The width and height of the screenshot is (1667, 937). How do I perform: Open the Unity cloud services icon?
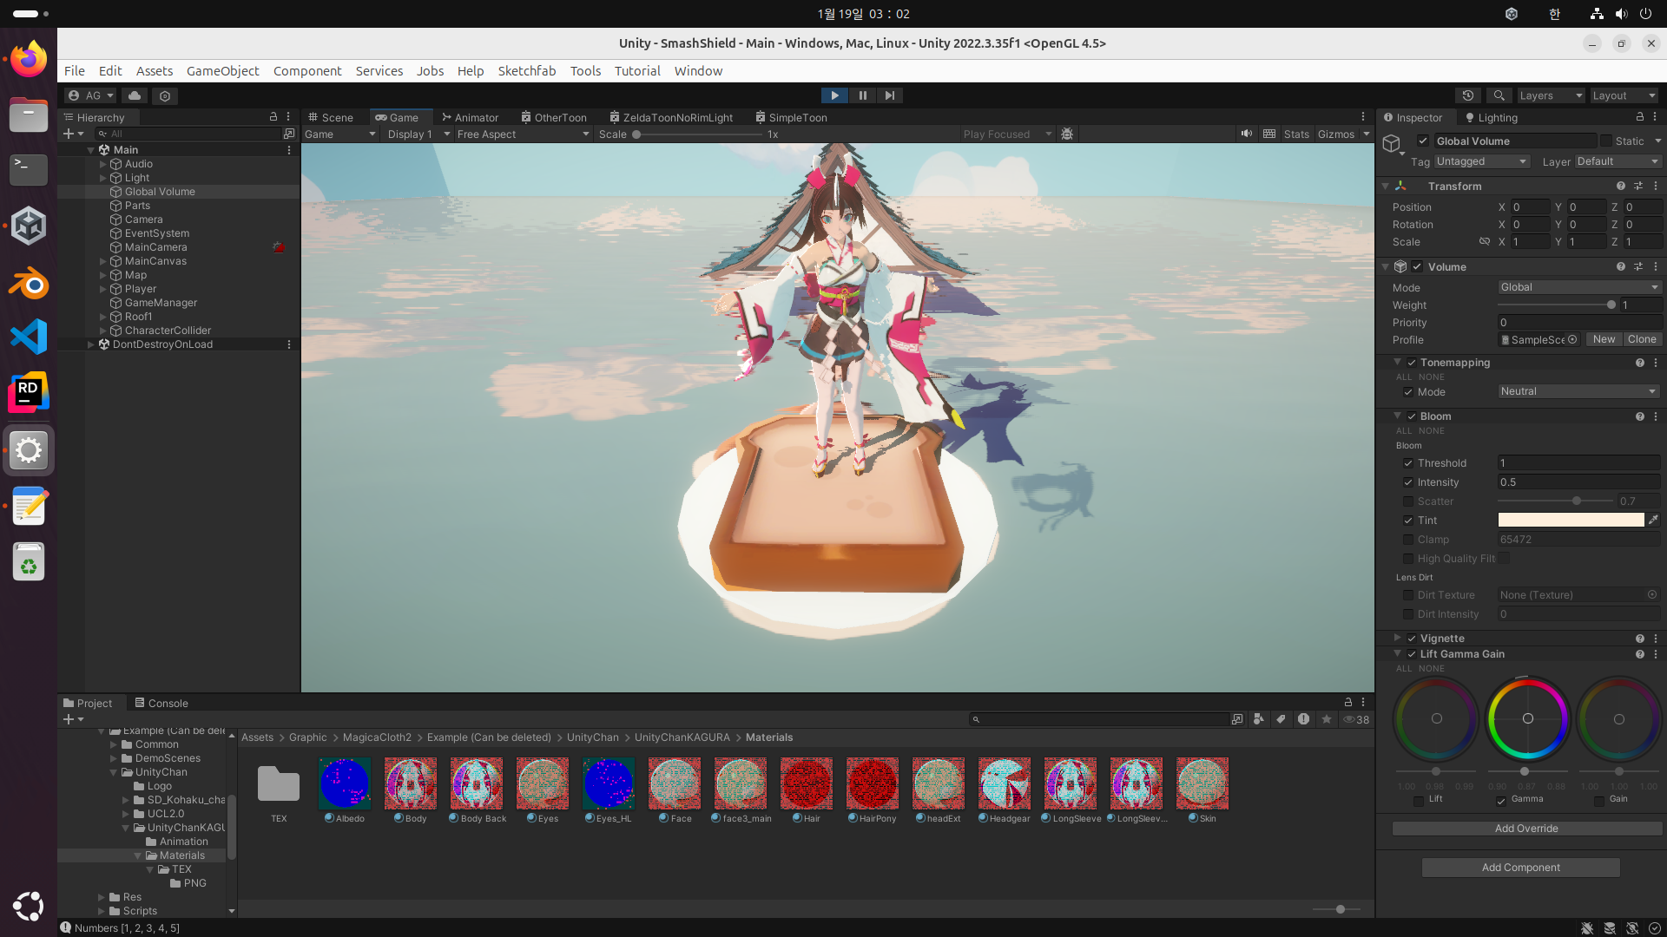coord(134,95)
